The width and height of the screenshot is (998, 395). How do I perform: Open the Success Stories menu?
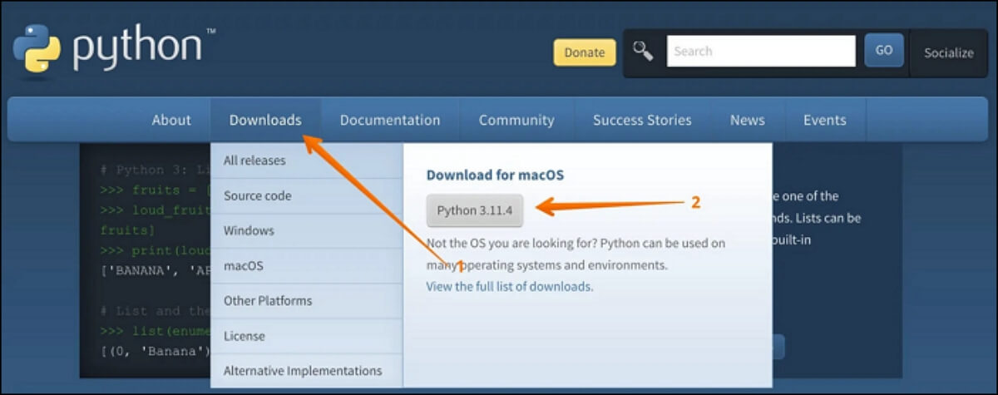point(642,120)
